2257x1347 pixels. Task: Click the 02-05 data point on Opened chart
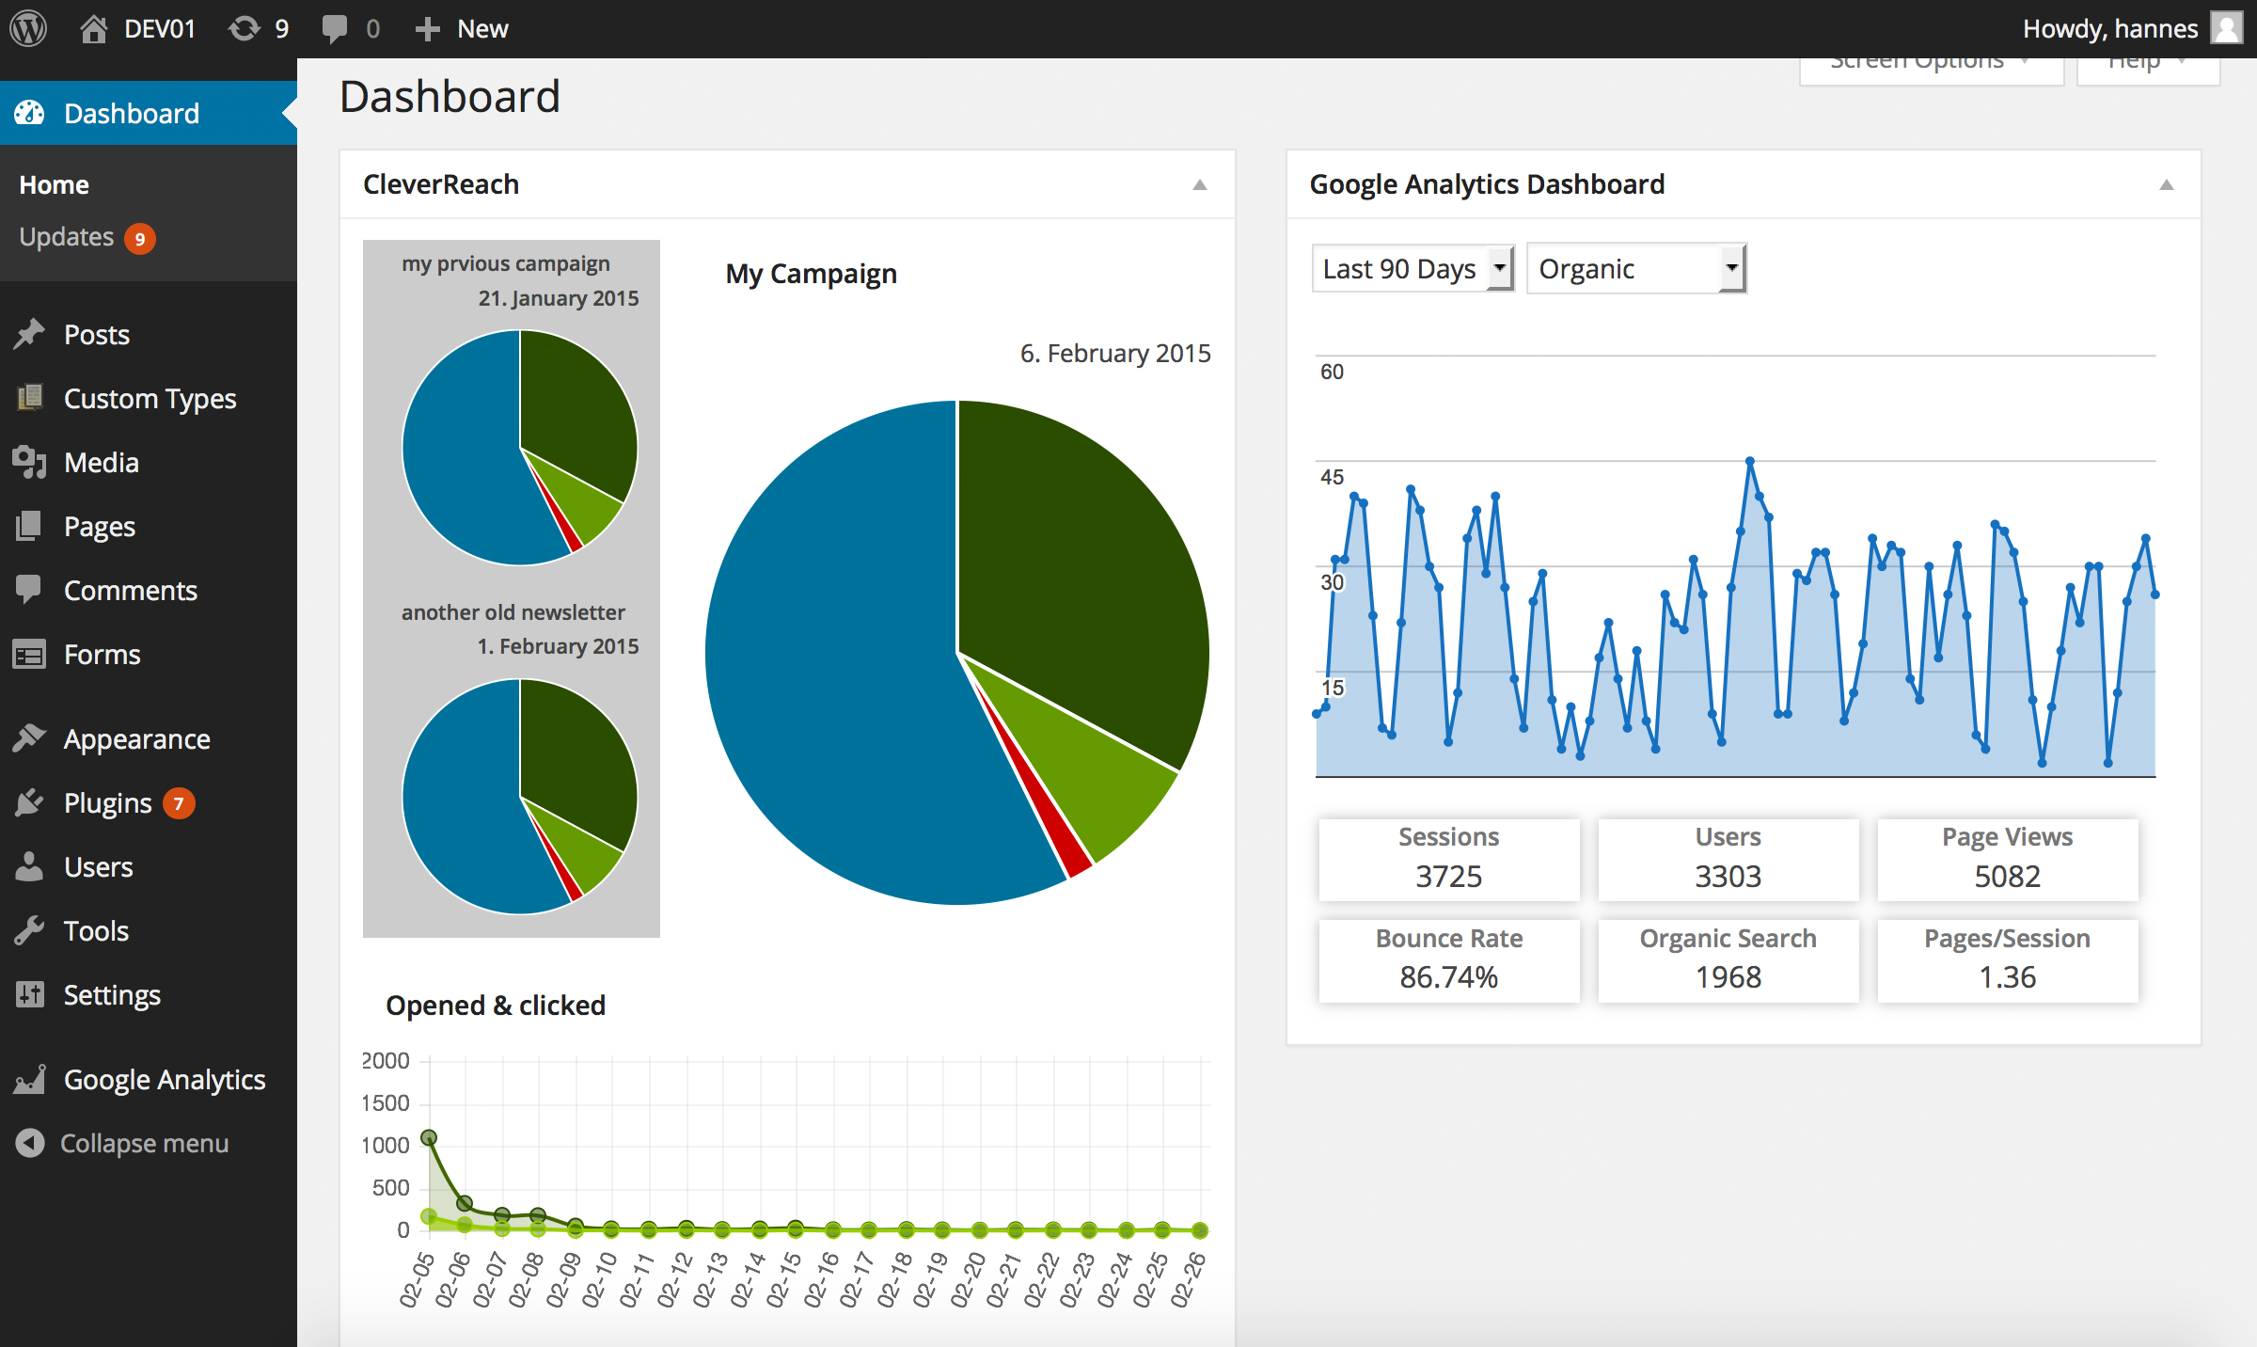pos(429,1137)
